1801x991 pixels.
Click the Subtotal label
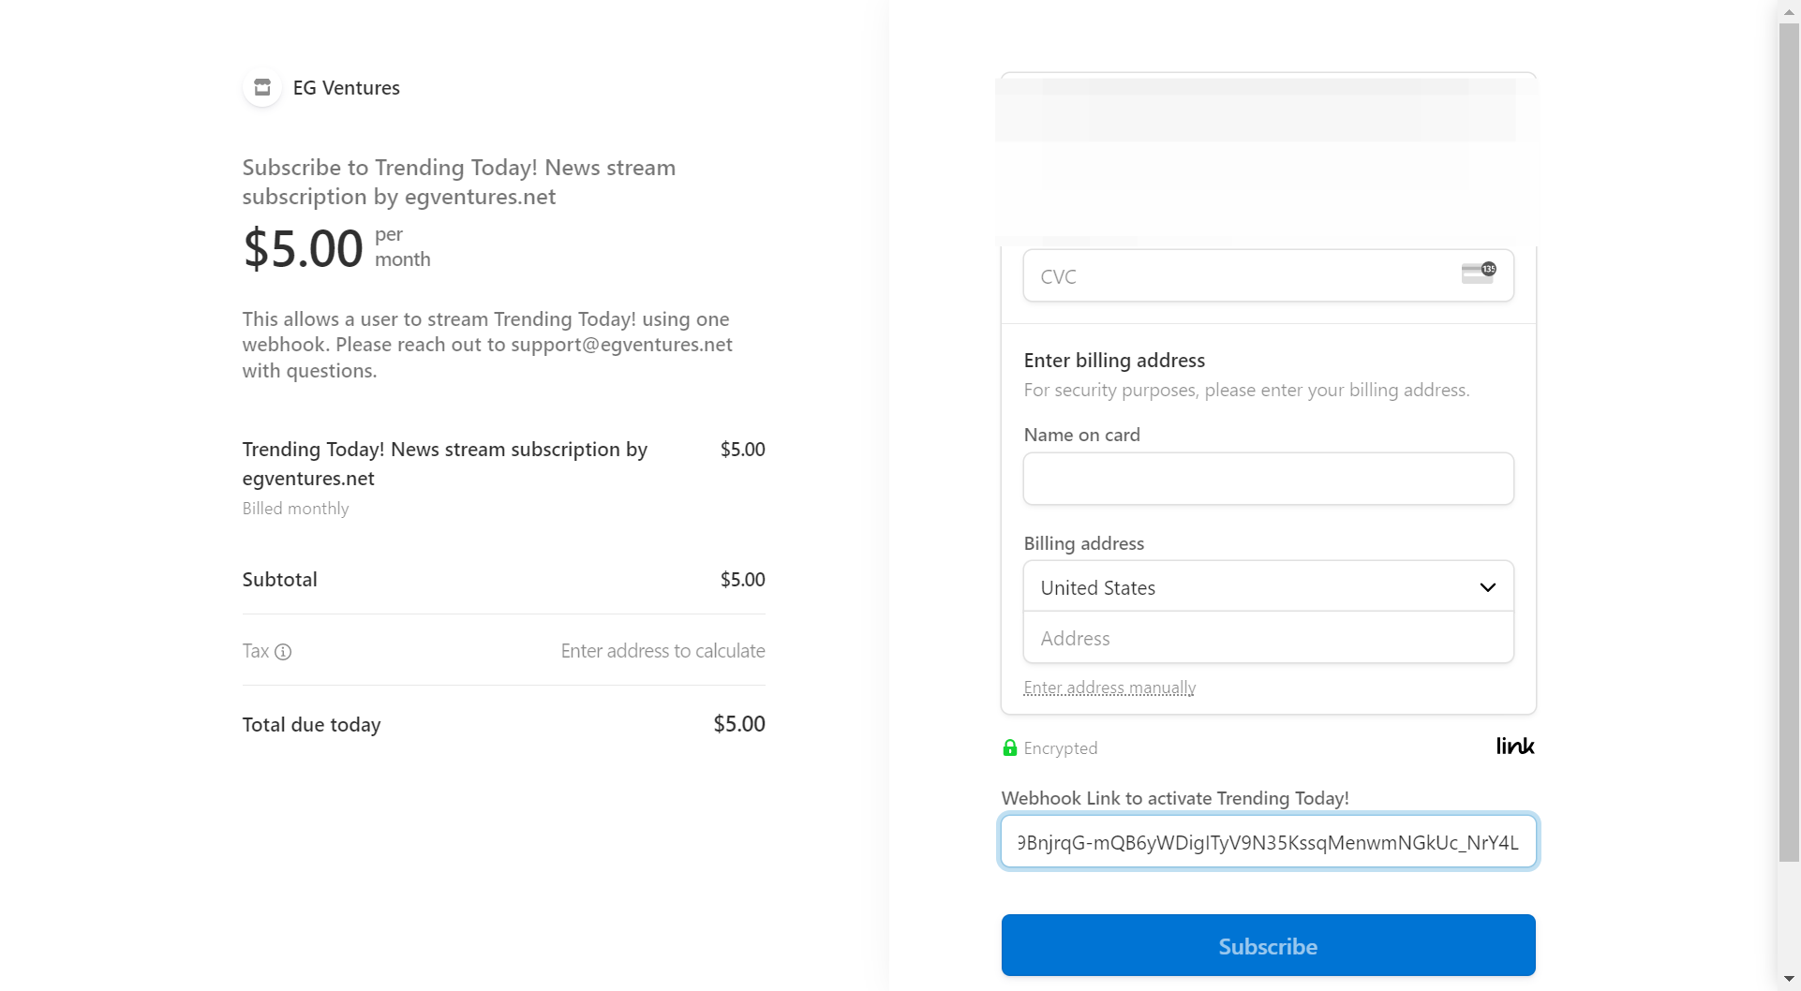pos(279,580)
